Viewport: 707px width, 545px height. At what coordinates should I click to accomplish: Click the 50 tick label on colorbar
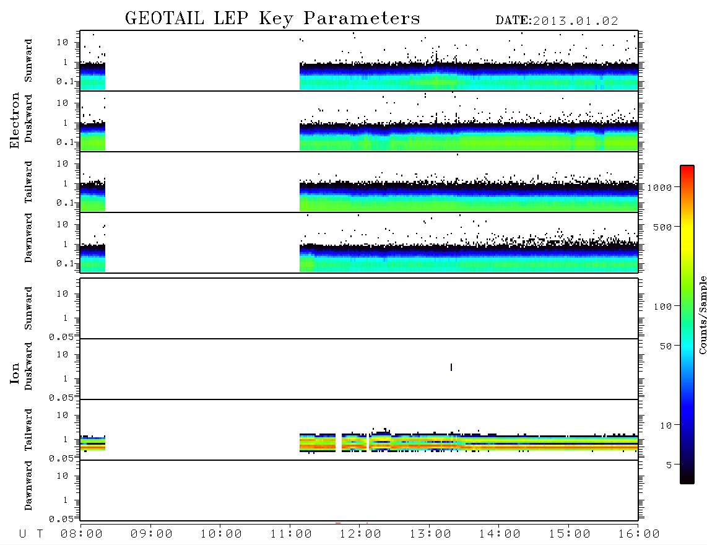click(666, 346)
